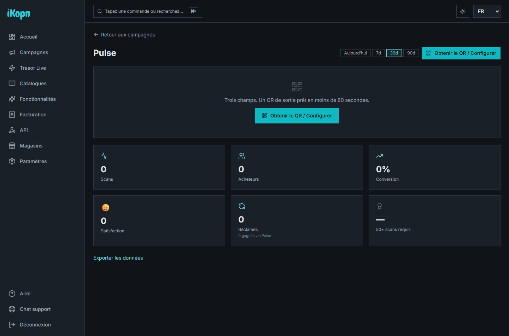The width and height of the screenshot is (509, 336).
Task: Click the back arrow icon
Action: (96, 35)
